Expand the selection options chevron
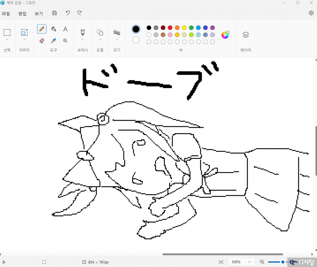The height and width of the screenshot is (267, 317). tap(7, 40)
